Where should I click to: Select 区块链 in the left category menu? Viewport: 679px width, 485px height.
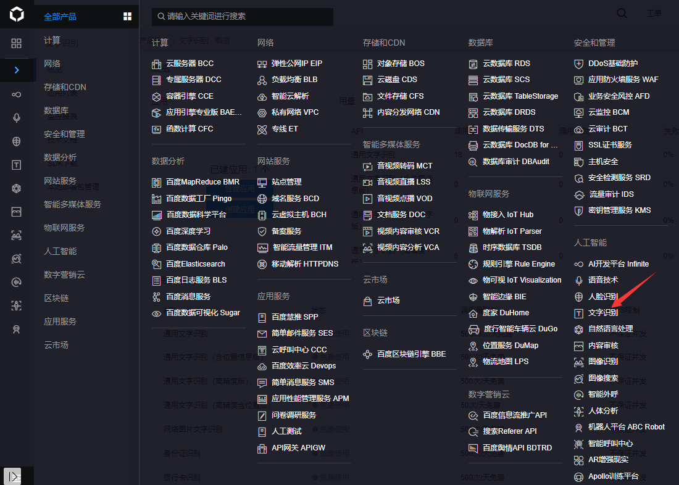(x=56, y=298)
